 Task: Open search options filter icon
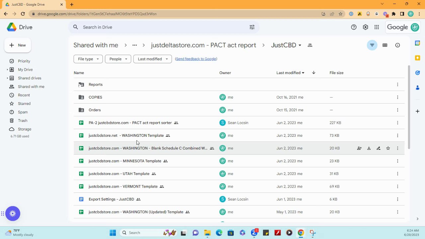[x=252, y=27]
